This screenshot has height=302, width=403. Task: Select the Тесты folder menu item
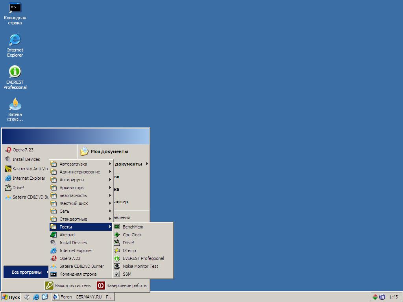[81, 227]
